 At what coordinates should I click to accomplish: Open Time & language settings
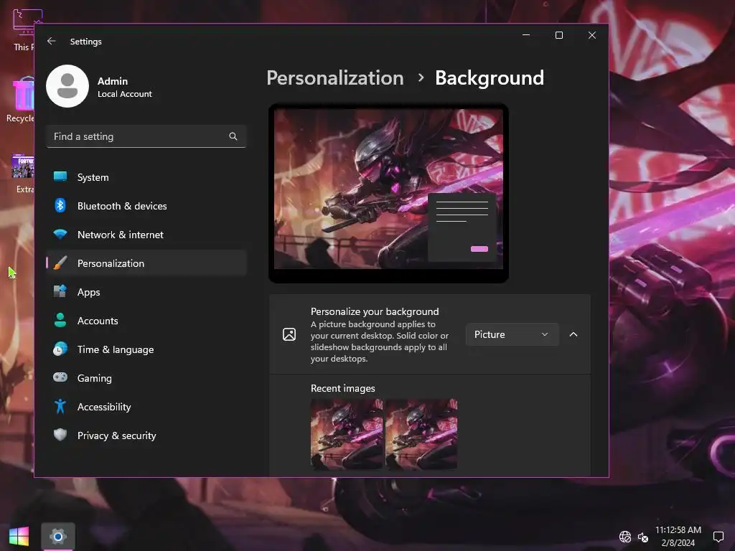(x=146, y=349)
